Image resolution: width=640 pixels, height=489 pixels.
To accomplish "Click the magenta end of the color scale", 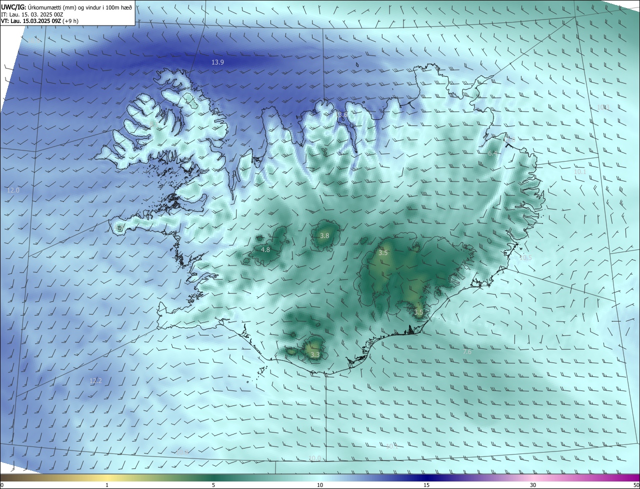I will [x=632, y=477].
